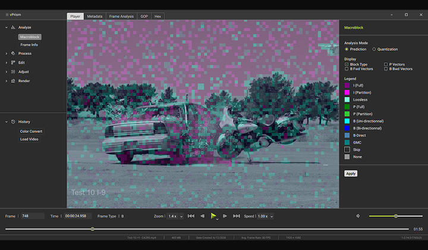Open the Frame Analysis tab
428x250 pixels.
121,17
